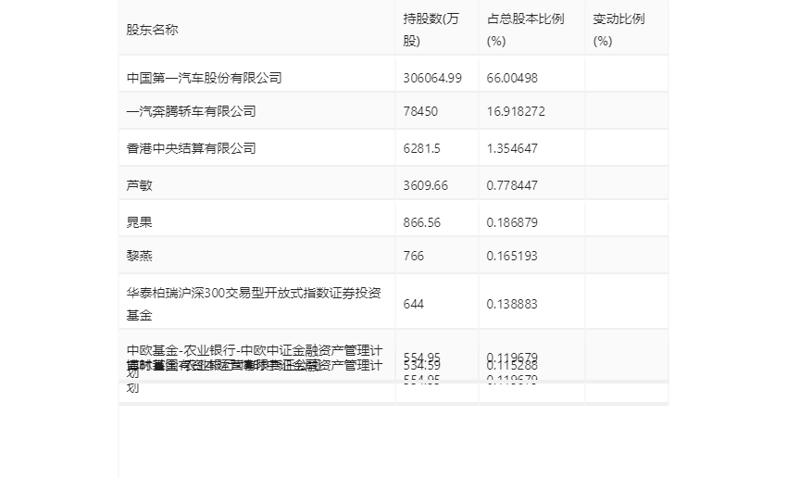Select 中国第一汽车股份有限公司 shareholder name

(x=204, y=78)
